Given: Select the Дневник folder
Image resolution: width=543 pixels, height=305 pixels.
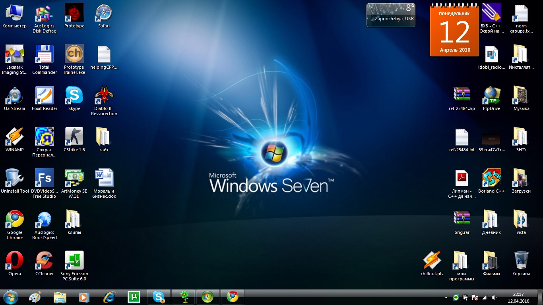Looking at the screenshot, I should pyautogui.click(x=492, y=222).
